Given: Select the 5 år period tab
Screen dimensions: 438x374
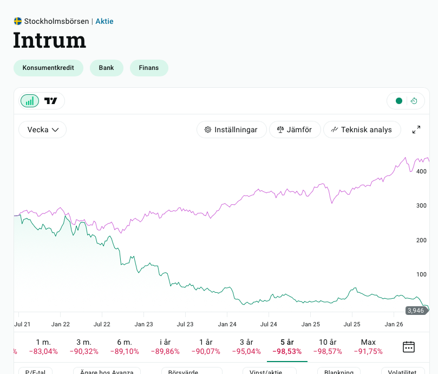Looking at the screenshot, I should click(x=287, y=346).
